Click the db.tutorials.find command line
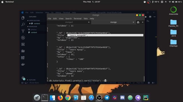The height and width of the screenshot is (102, 183). [78, 80]
